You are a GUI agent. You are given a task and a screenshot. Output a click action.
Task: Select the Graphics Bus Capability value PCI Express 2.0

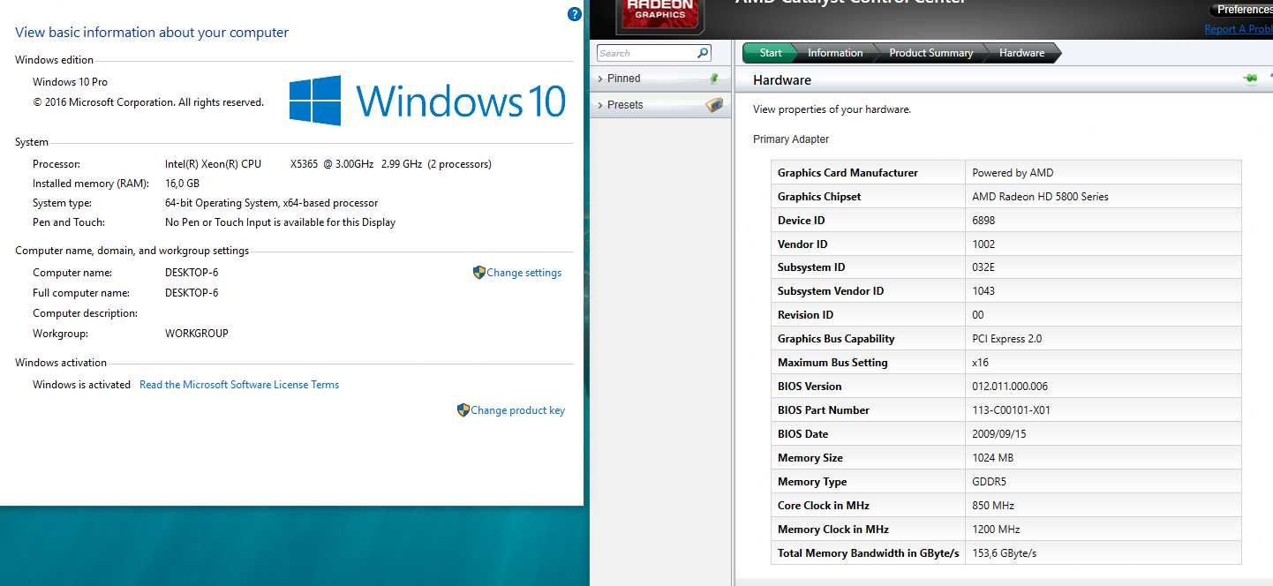1007,339
